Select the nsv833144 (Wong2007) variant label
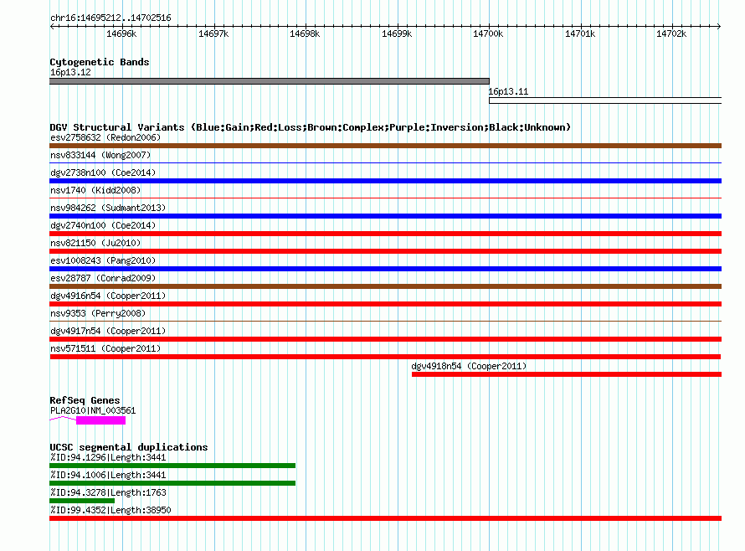Screen dimensions: 745x551 pos(100,155)
